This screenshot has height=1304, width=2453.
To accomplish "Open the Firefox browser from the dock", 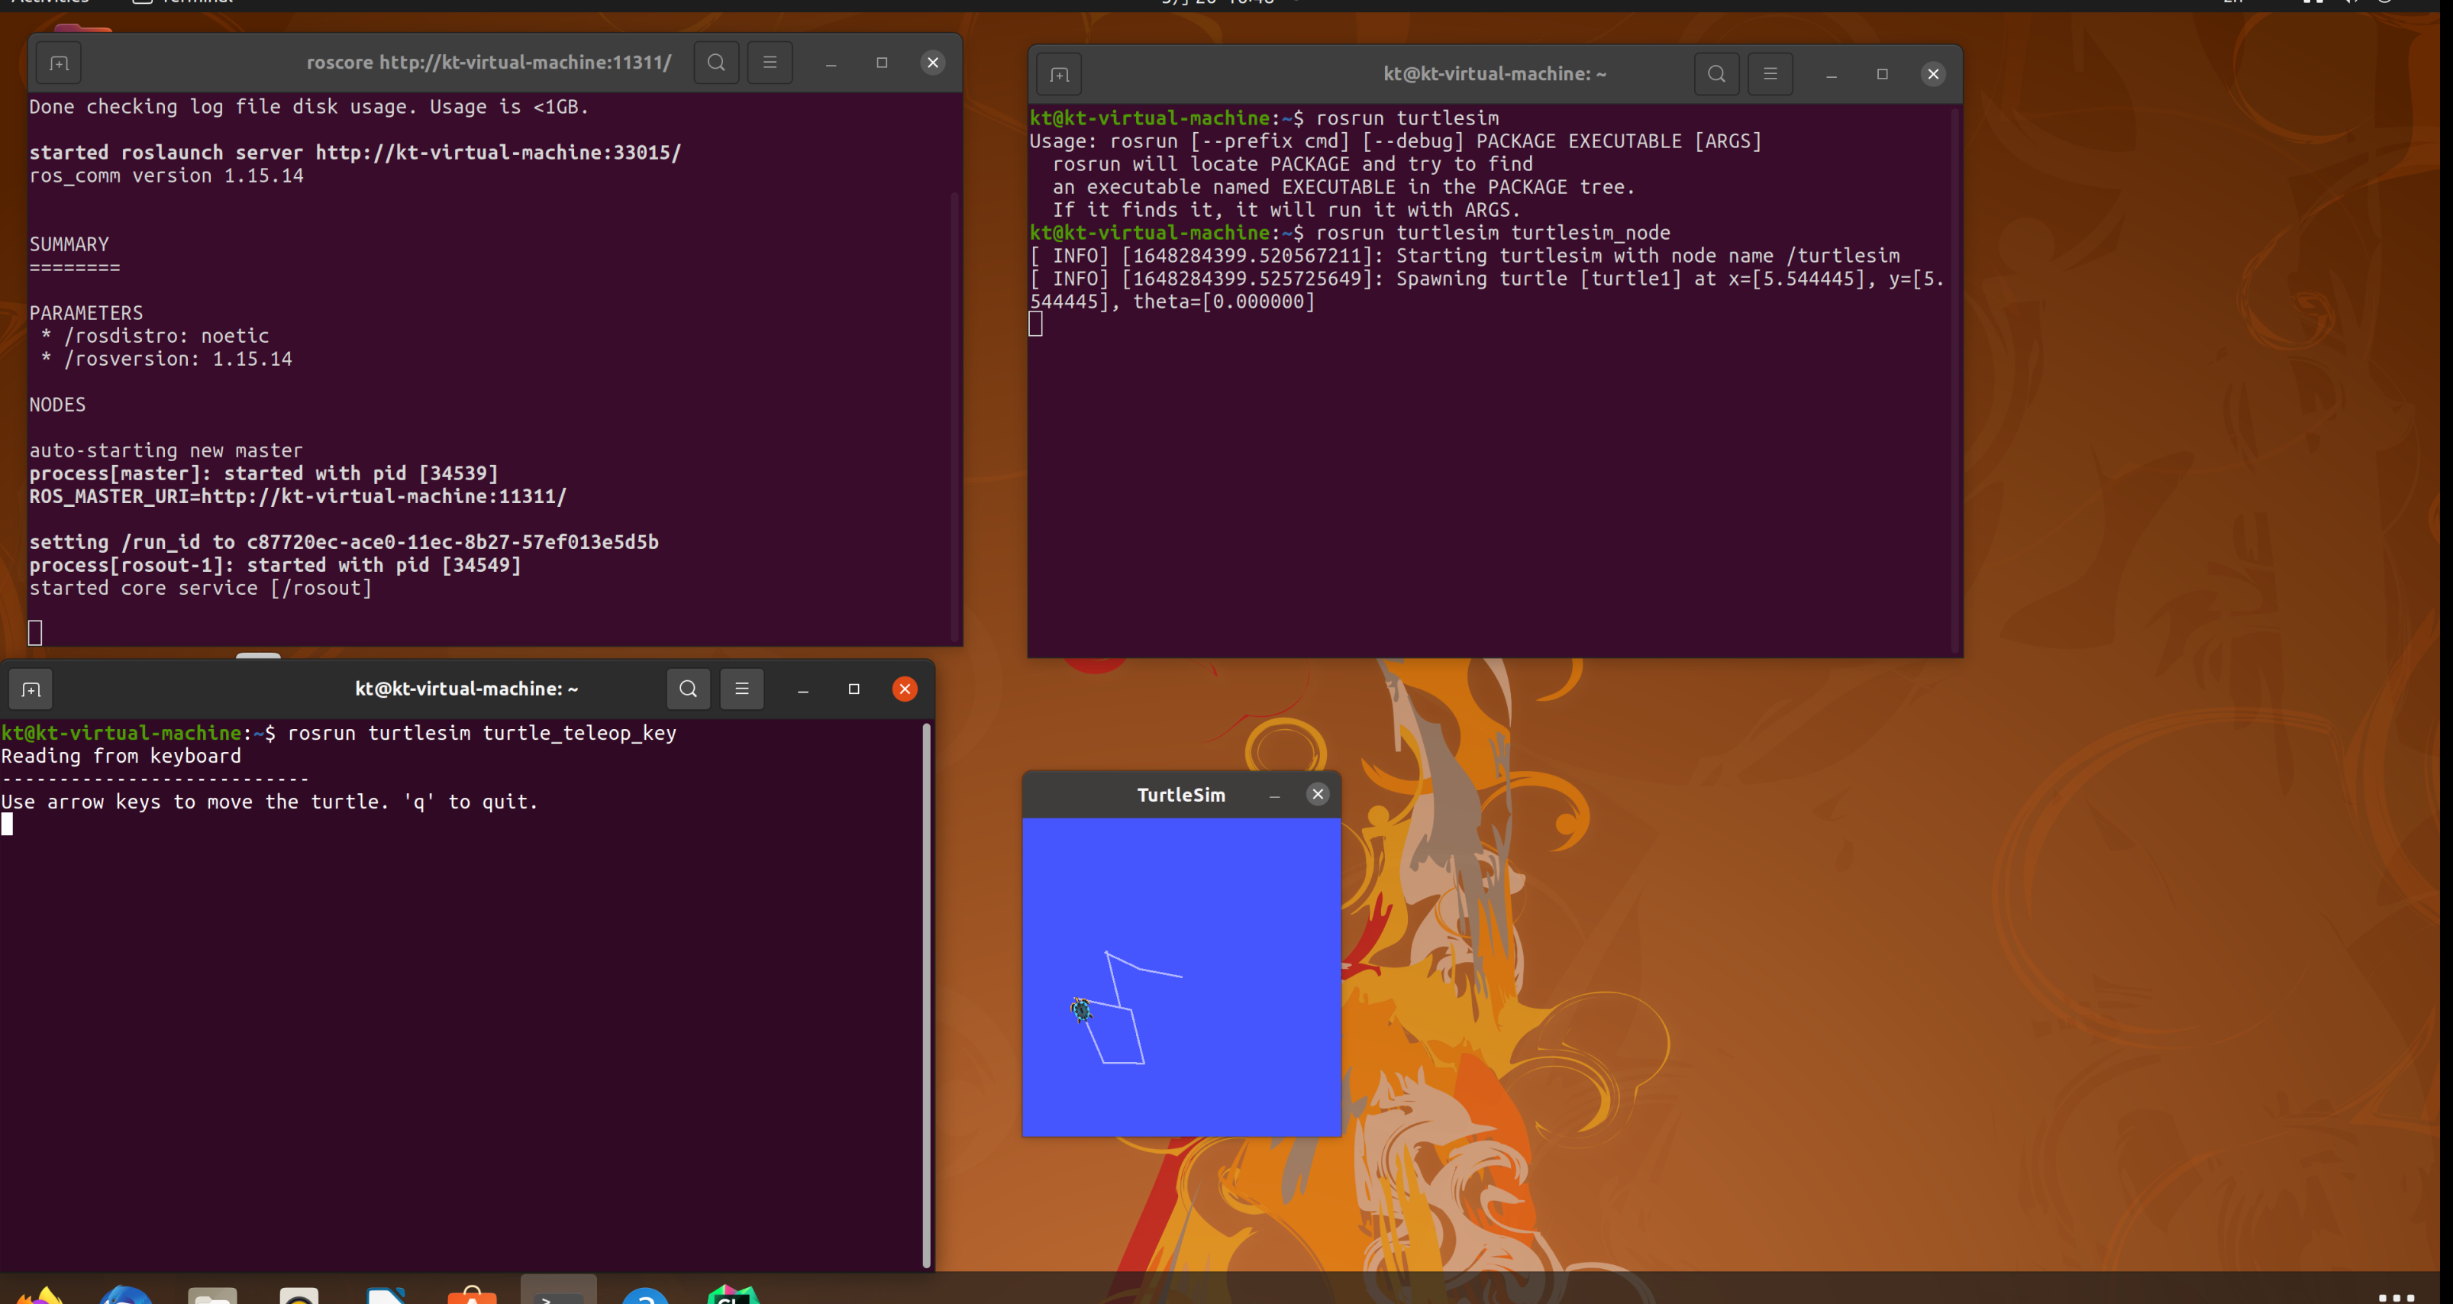I will 40,1296.
